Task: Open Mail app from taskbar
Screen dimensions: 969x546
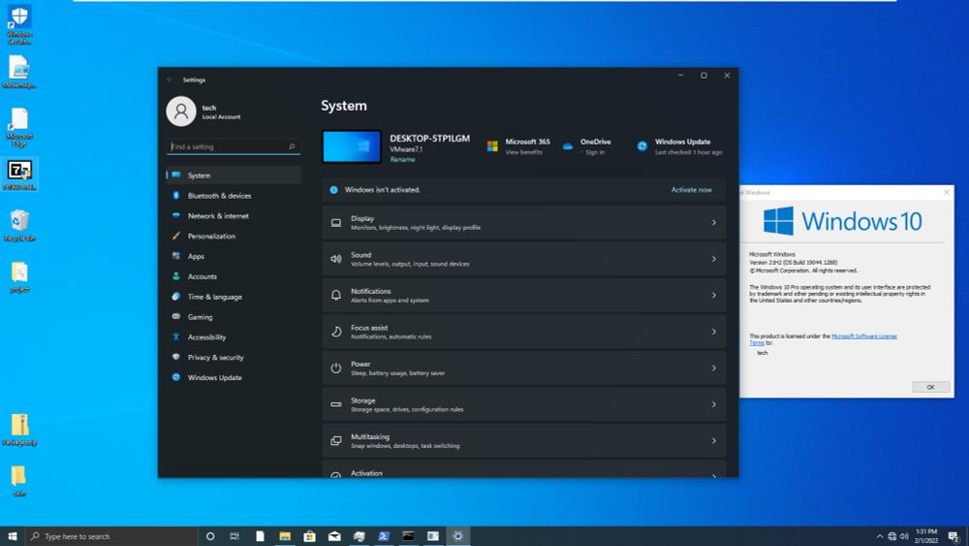Action: 334,536
